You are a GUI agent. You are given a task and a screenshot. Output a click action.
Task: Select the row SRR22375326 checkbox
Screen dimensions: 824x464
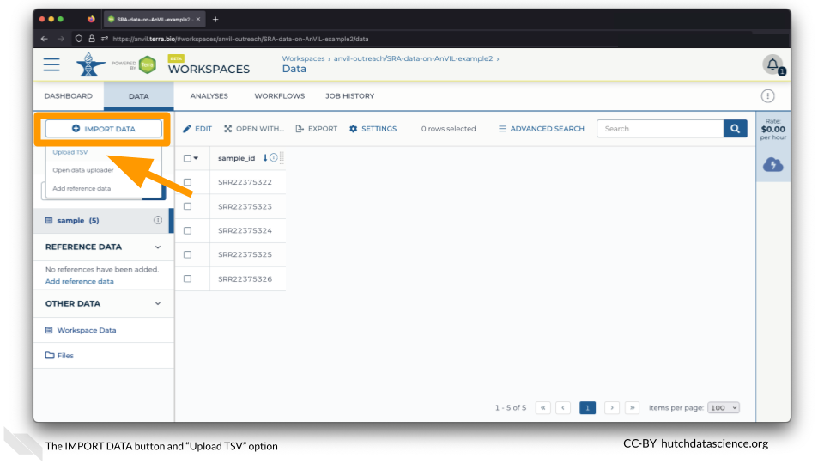coord(187,278)
